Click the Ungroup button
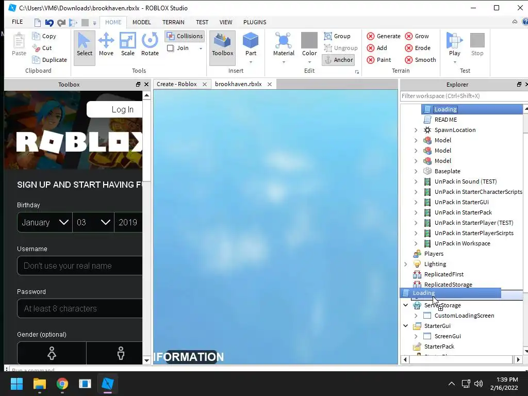This screenshot has height=396, width=528. click(340, 48)
